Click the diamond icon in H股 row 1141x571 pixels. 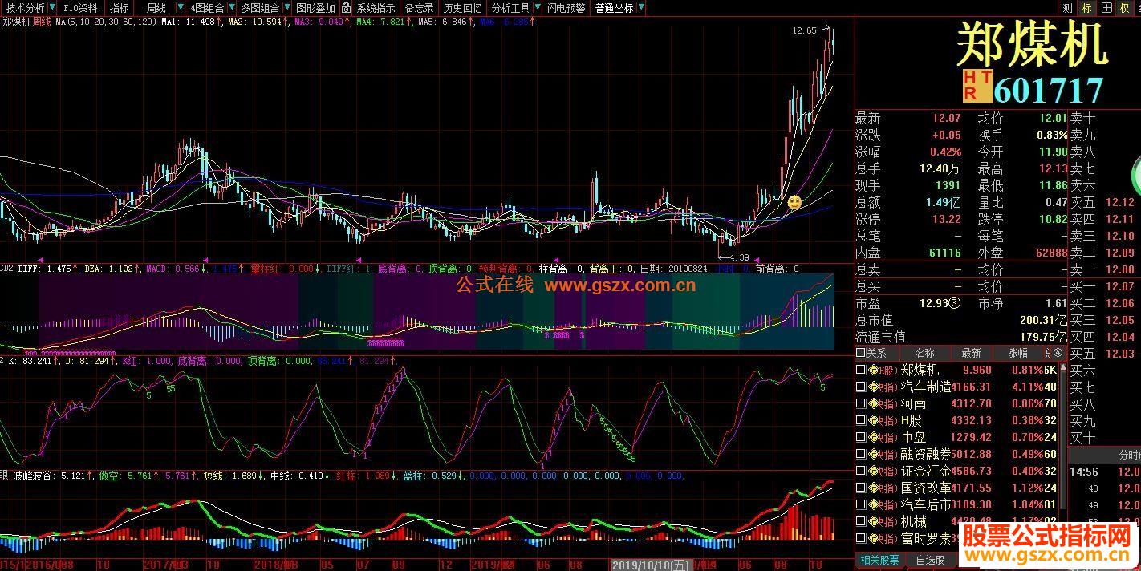coord(873,421)
